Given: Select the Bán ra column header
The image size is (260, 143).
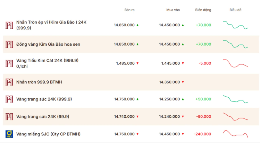Looking at the screenshot, I should click(x=129, y=10).
